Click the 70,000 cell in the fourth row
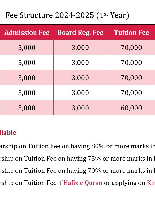Screen dimensions: 155x199 tap(131, 93)
